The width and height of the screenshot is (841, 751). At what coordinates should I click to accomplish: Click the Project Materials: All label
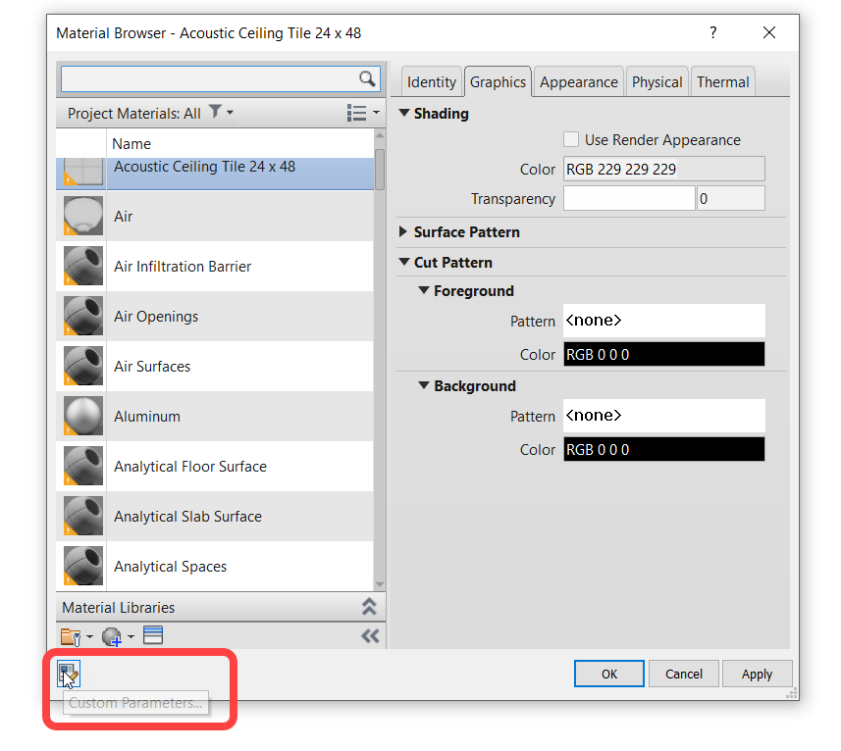(134, 114)
